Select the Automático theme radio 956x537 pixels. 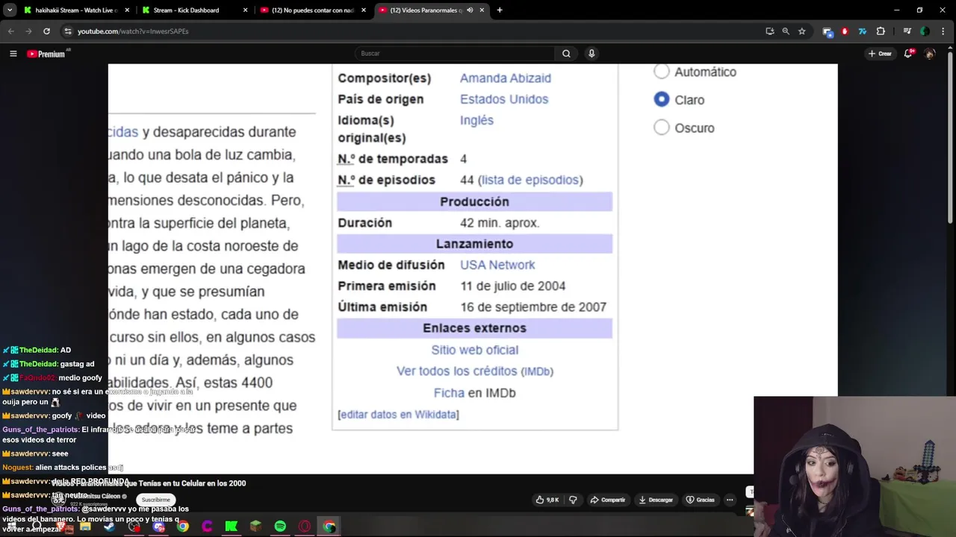662,72
